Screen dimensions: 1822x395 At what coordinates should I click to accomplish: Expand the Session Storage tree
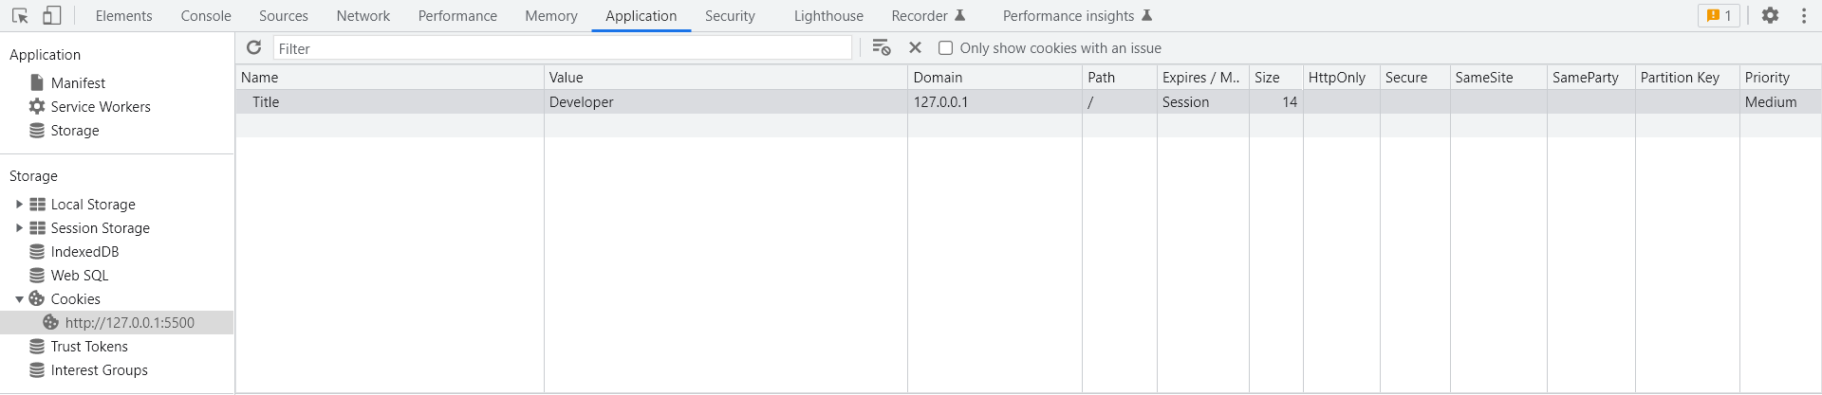coord(19,228)
